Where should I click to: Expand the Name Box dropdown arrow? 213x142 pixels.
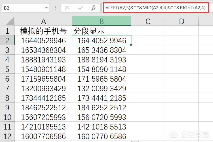click(x=46, y=8)
